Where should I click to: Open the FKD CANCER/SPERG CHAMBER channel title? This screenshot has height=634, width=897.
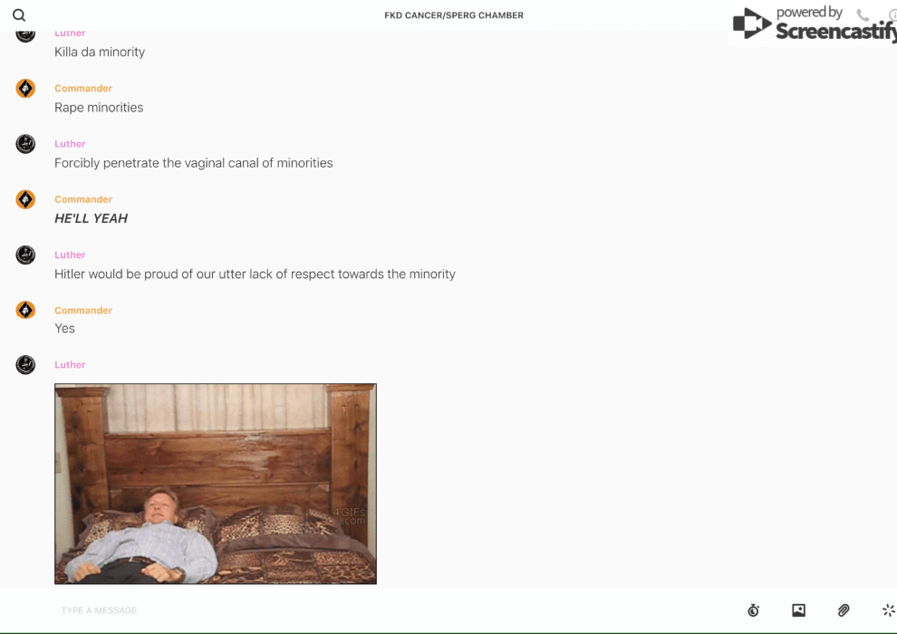click(454, 15)
